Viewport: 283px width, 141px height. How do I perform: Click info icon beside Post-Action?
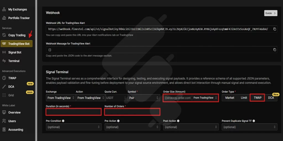[178, 121]
